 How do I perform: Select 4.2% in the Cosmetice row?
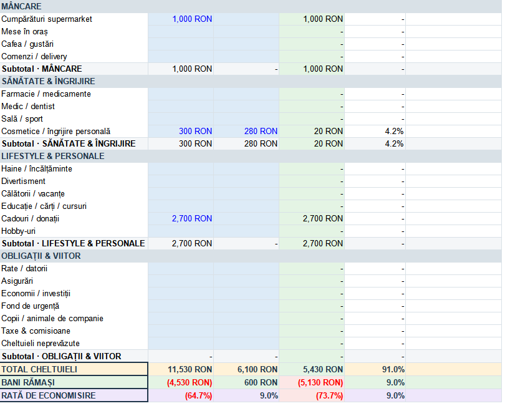[394, 132]
